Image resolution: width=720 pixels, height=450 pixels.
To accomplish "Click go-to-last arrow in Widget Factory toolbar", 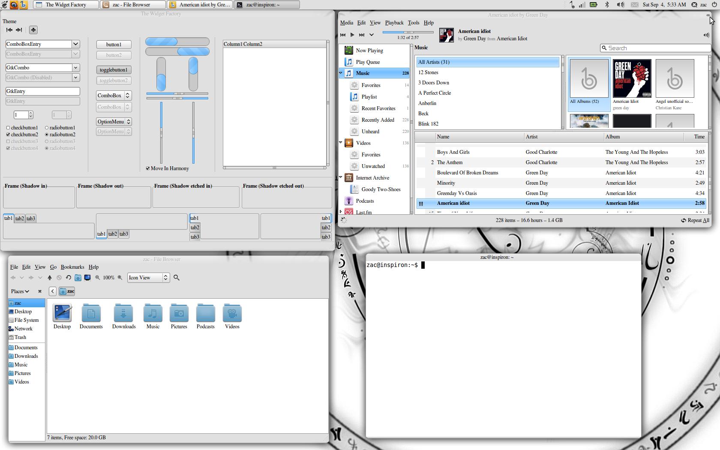I will 18,30.
